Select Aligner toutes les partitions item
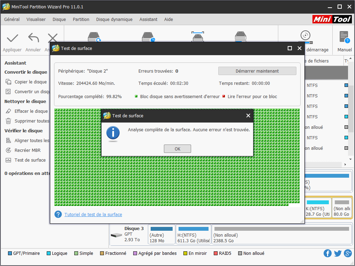Image resolution: width=355 pixels, height=266 pixels. click(x=27, y=140)
